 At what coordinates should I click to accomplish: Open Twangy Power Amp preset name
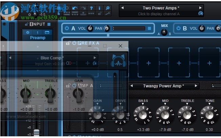click(163, 86)
